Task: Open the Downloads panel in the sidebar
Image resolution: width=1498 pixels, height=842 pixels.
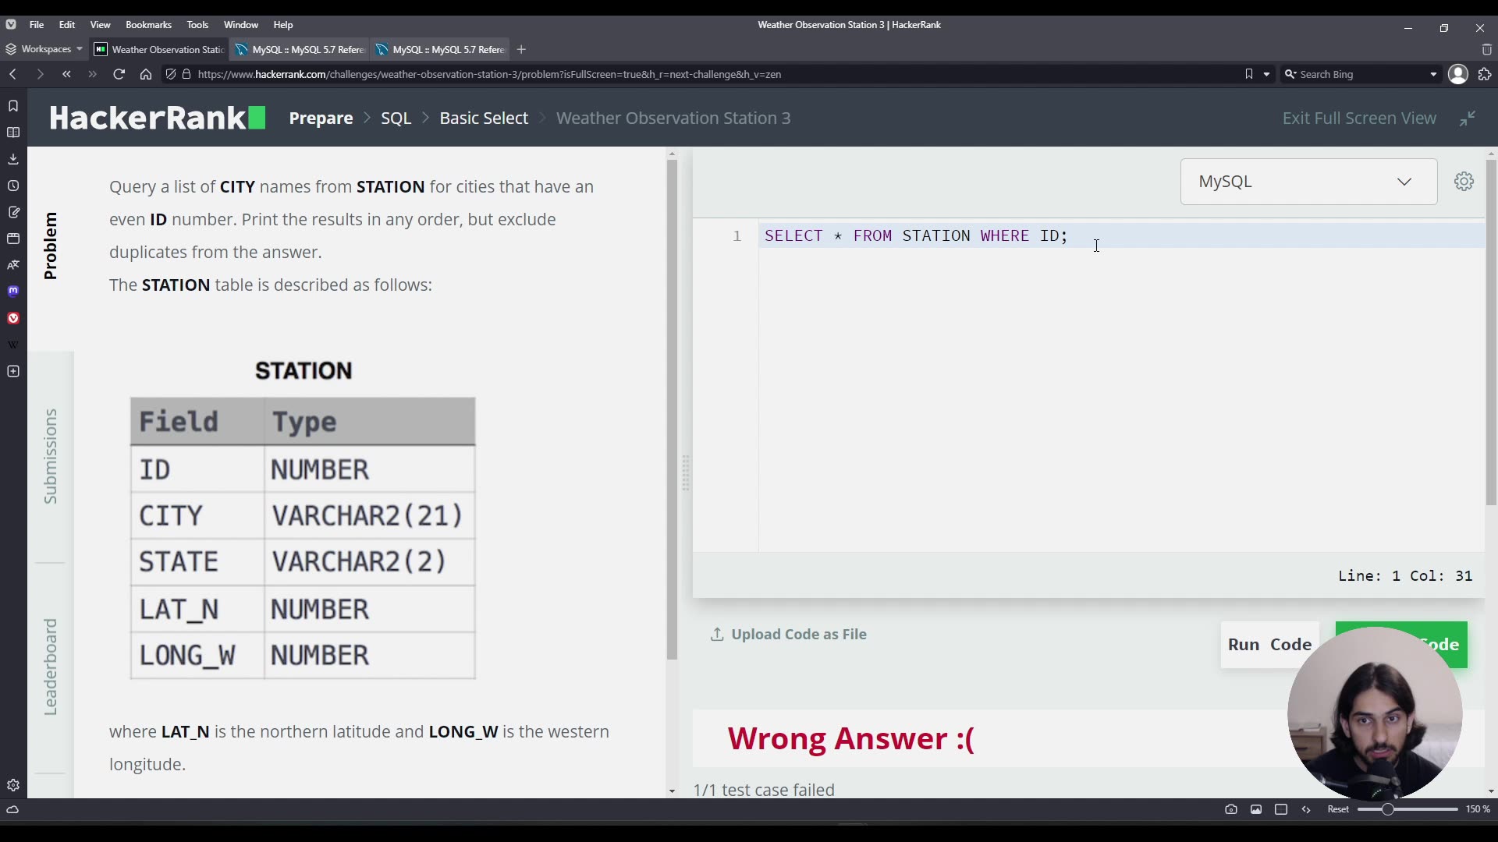Action: coord(12,159)
